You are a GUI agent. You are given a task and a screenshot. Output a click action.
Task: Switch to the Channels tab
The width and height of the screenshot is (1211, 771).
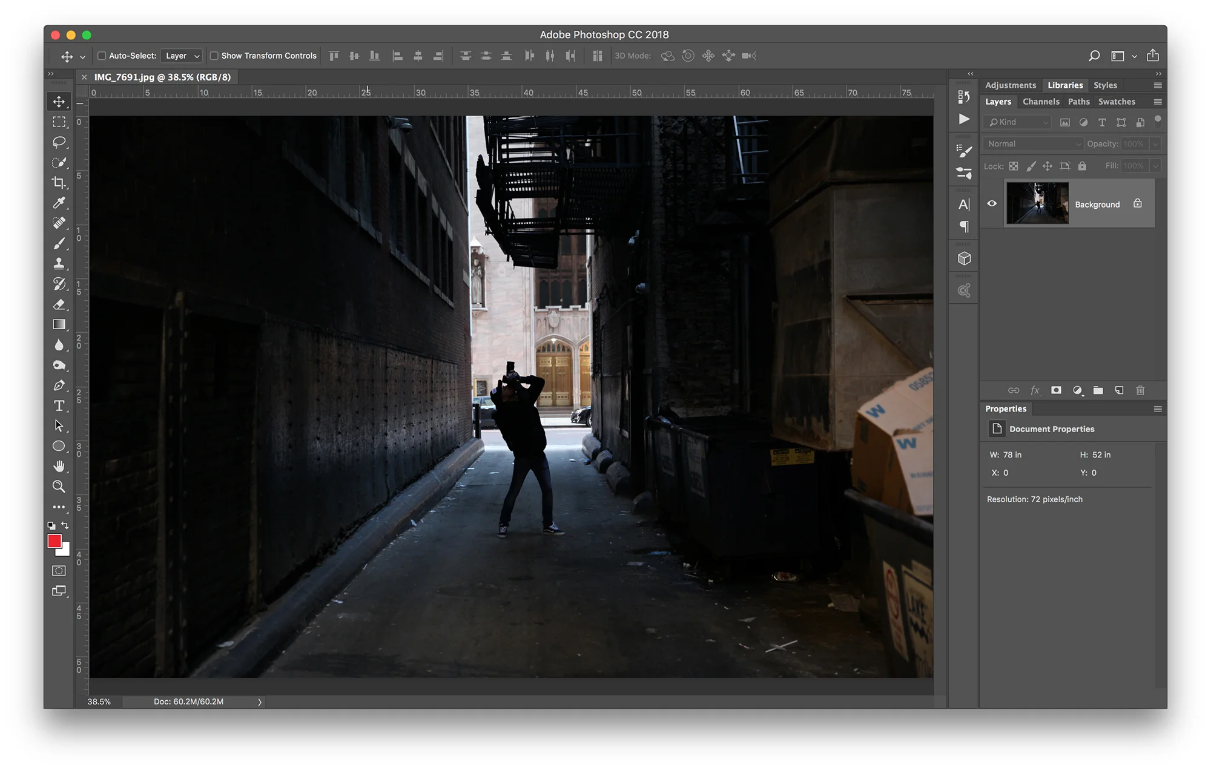[1041, 102]
